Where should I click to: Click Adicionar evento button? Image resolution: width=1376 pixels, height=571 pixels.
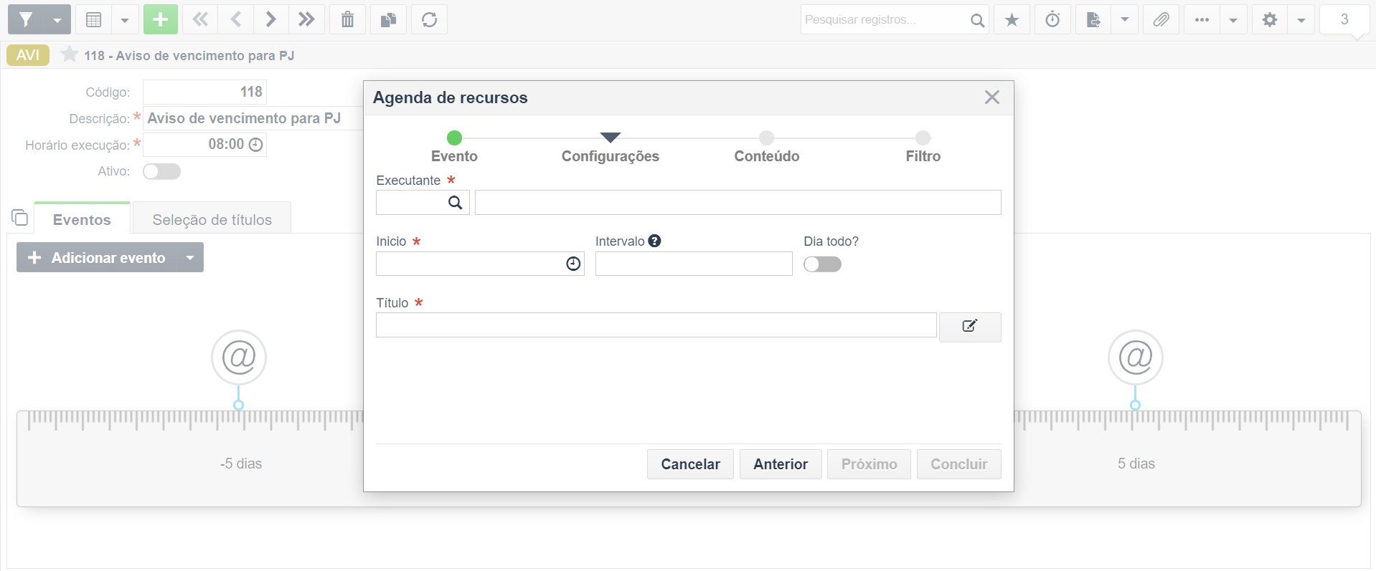pos(97,257)
